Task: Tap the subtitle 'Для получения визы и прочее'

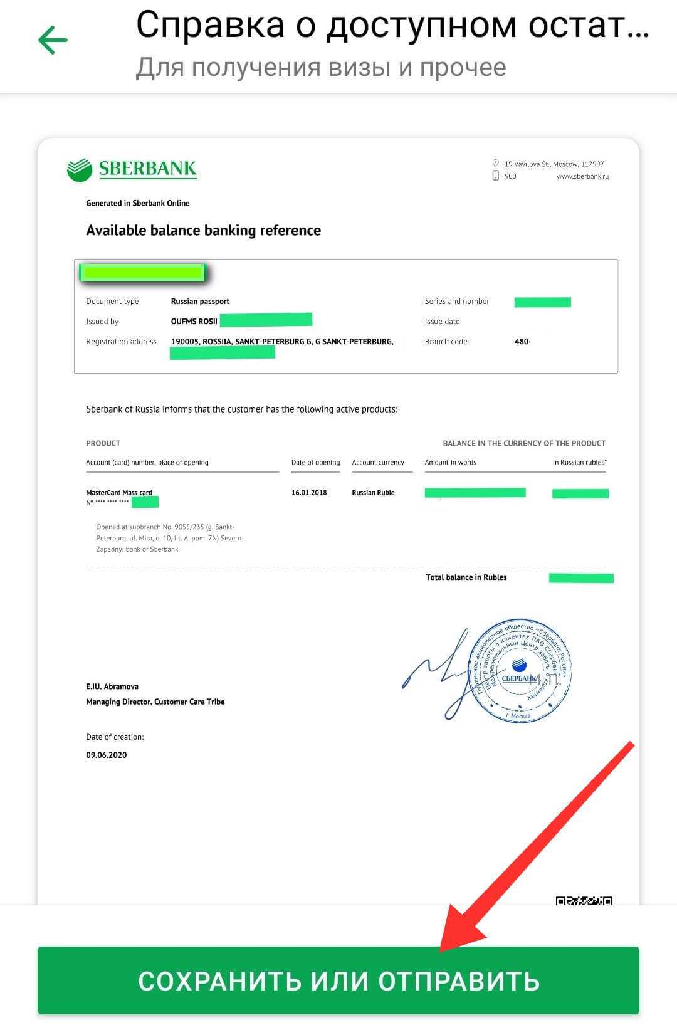Action: 321,67
